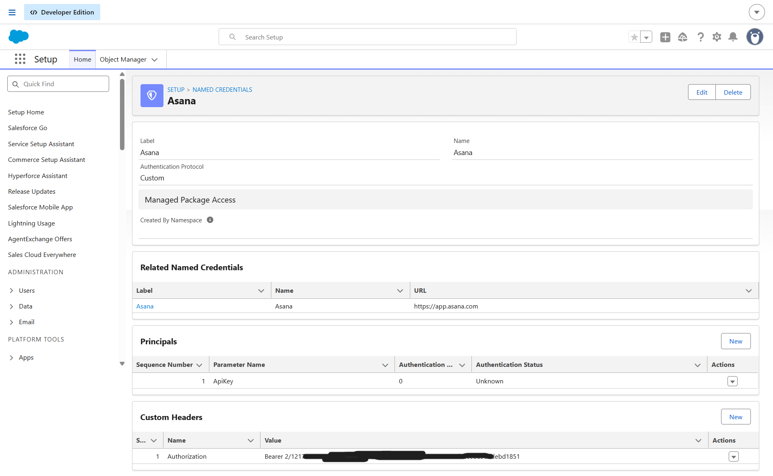Open Commerce Setup Assistant
The image size is (773, 476).
(46, 159)
